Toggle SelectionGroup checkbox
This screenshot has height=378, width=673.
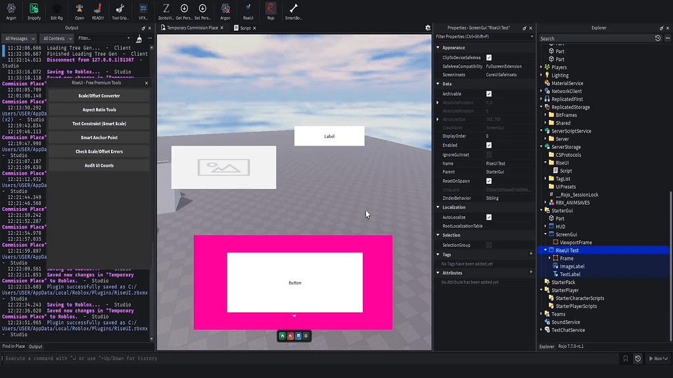(489, 245)
